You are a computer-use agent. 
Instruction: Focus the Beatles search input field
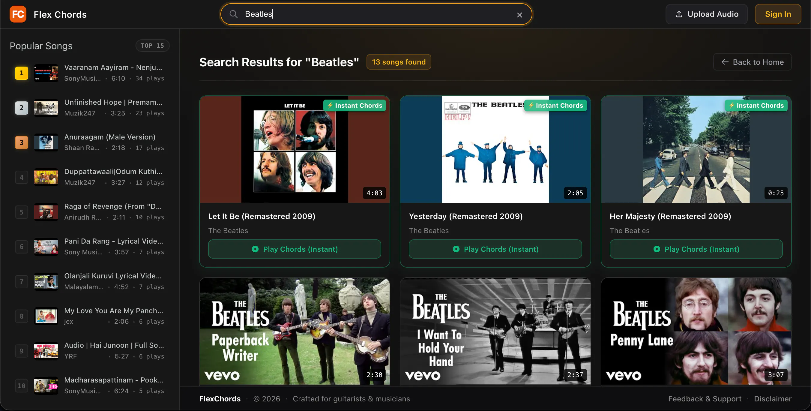point(376,14)
